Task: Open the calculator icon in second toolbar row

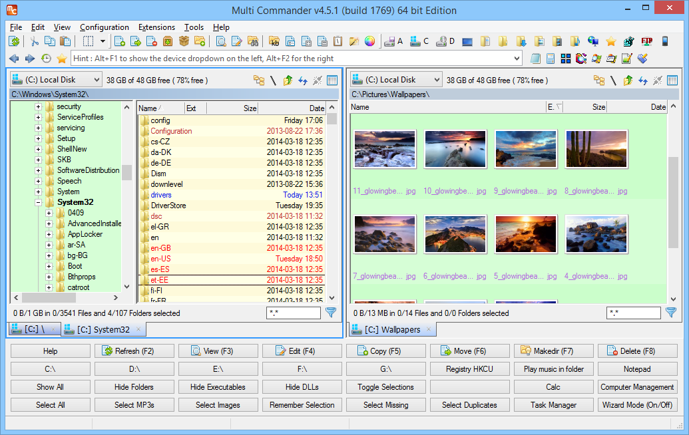Action: click(x=551, y=59)
